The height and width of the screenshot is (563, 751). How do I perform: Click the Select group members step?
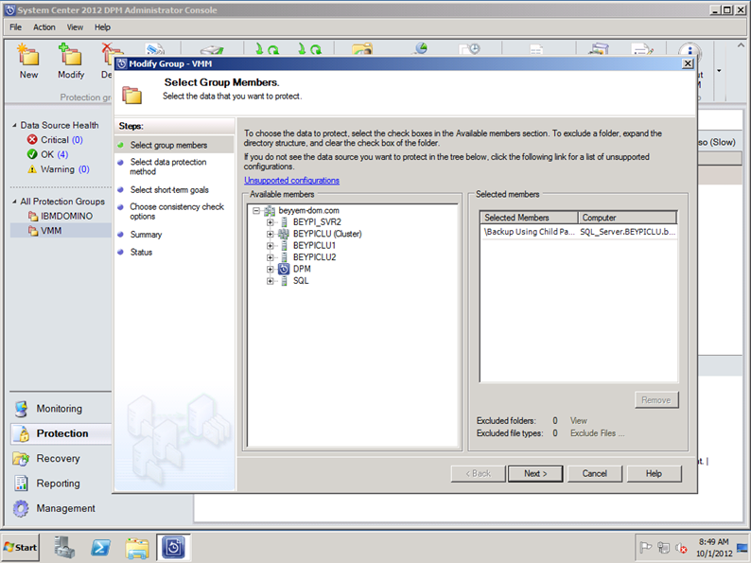click(x=169, y=145)
